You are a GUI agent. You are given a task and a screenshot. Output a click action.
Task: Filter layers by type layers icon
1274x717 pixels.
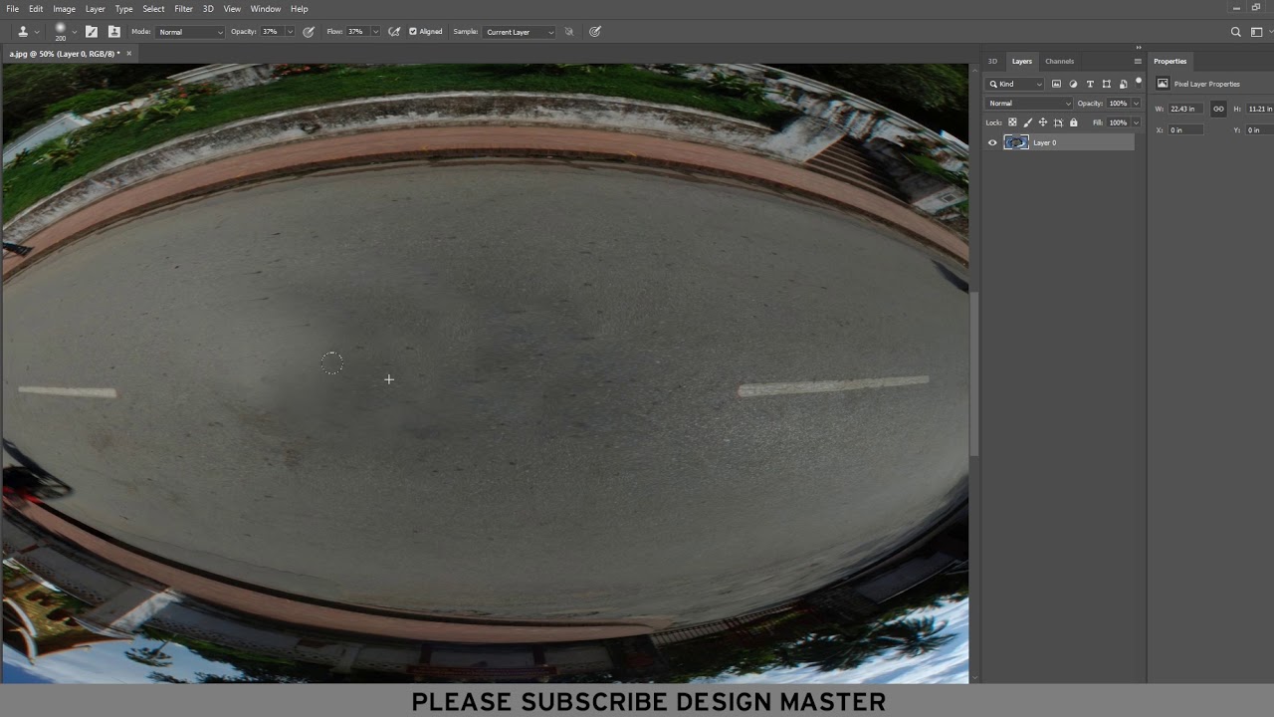click(x=1090, y=84)
